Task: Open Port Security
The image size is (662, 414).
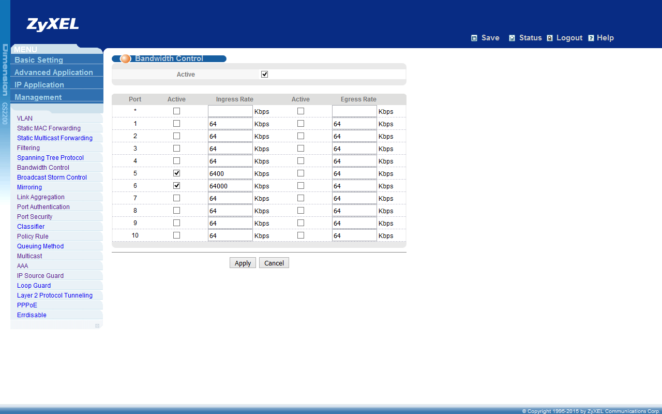Action: point(35,217)
